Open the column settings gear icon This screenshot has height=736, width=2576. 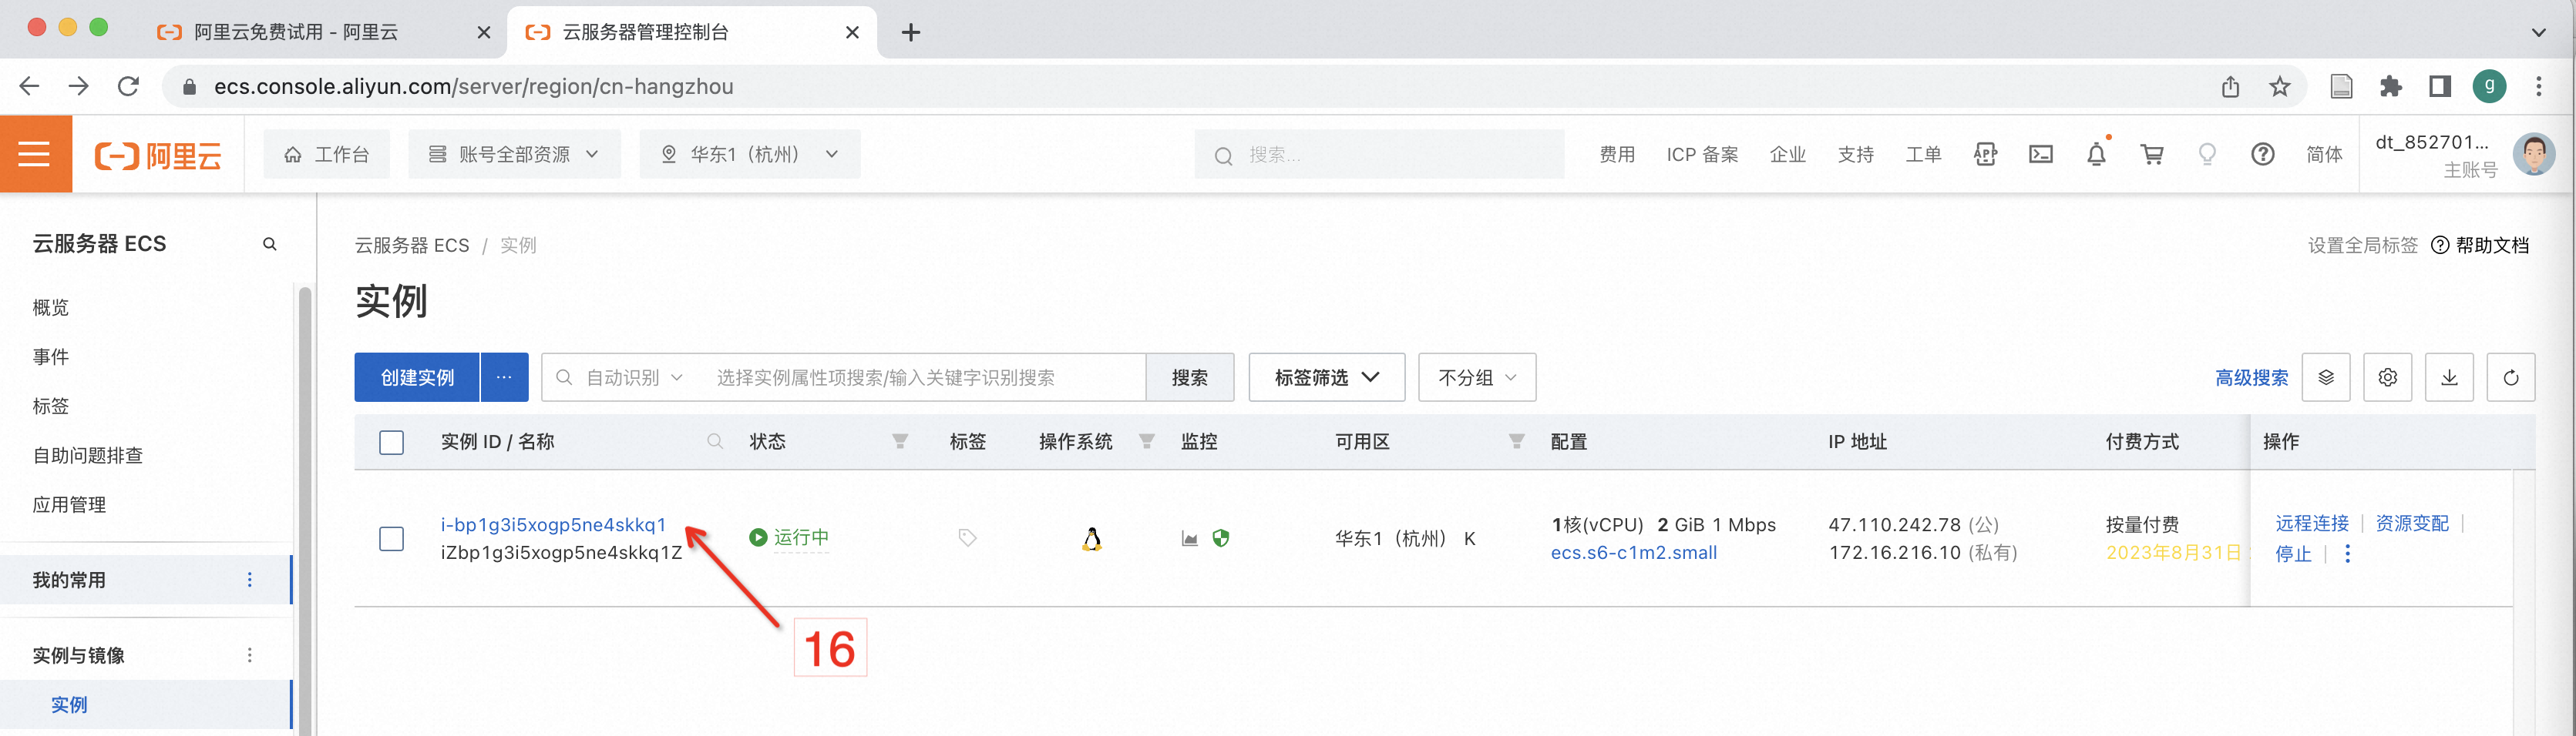click(2387, 377)
